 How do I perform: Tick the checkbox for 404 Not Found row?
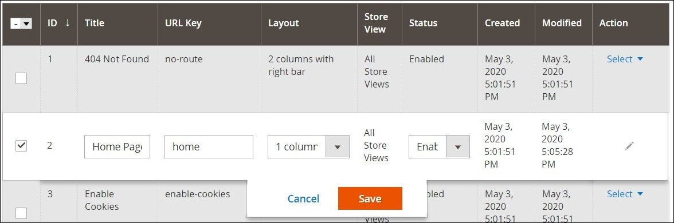coord(21,78)
